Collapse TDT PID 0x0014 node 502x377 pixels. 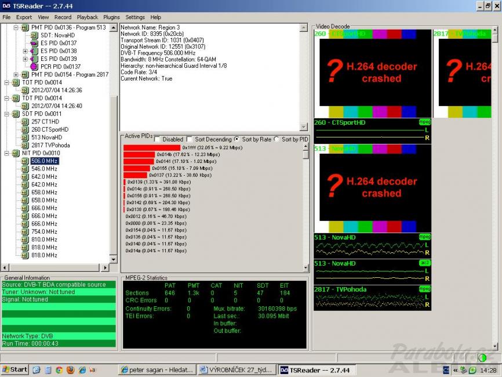(7, 99)
